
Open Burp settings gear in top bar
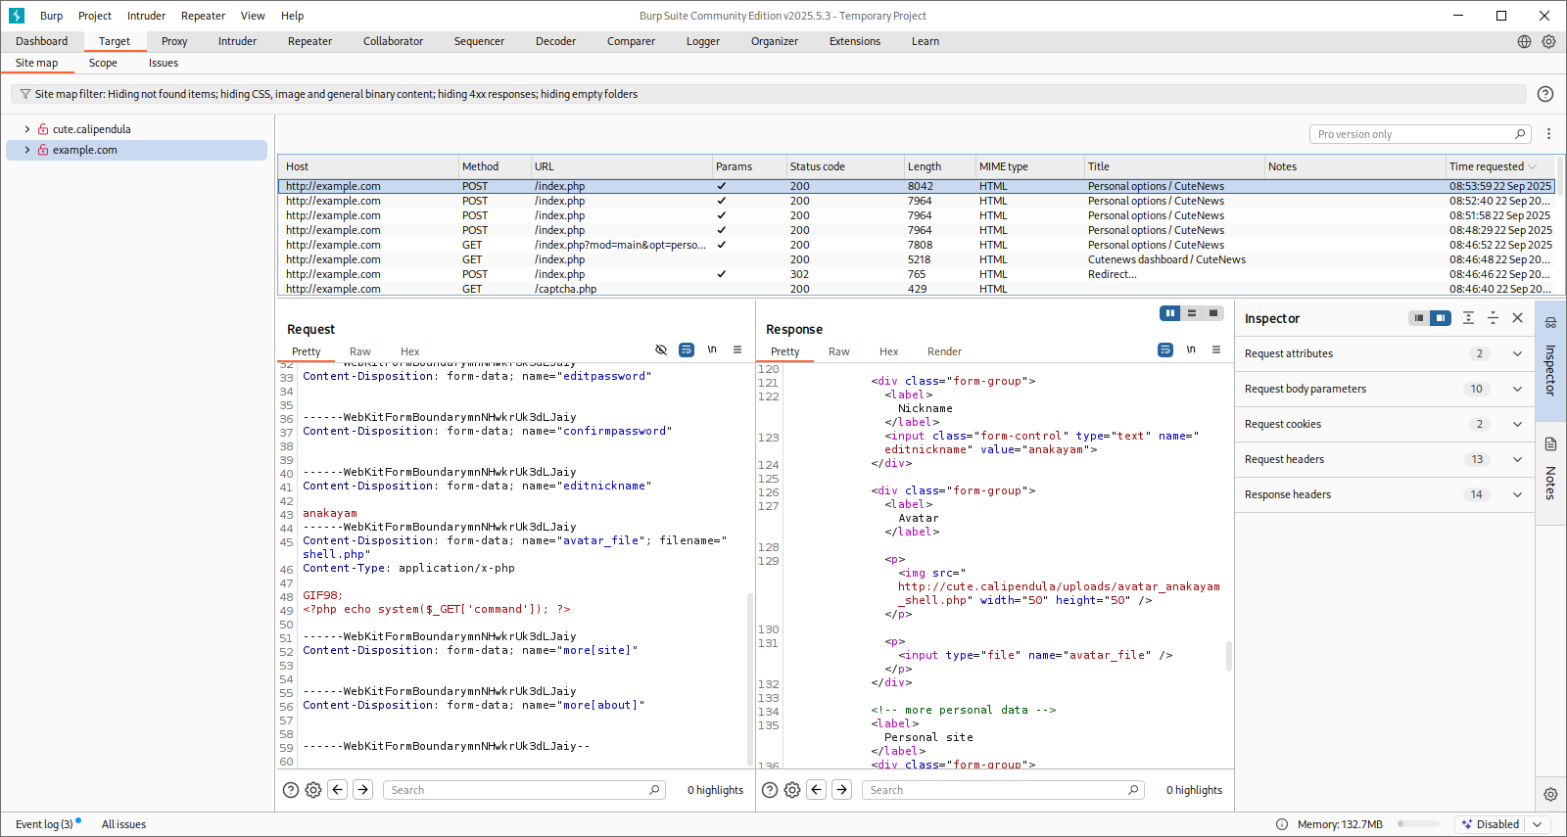pos(1548,41)
